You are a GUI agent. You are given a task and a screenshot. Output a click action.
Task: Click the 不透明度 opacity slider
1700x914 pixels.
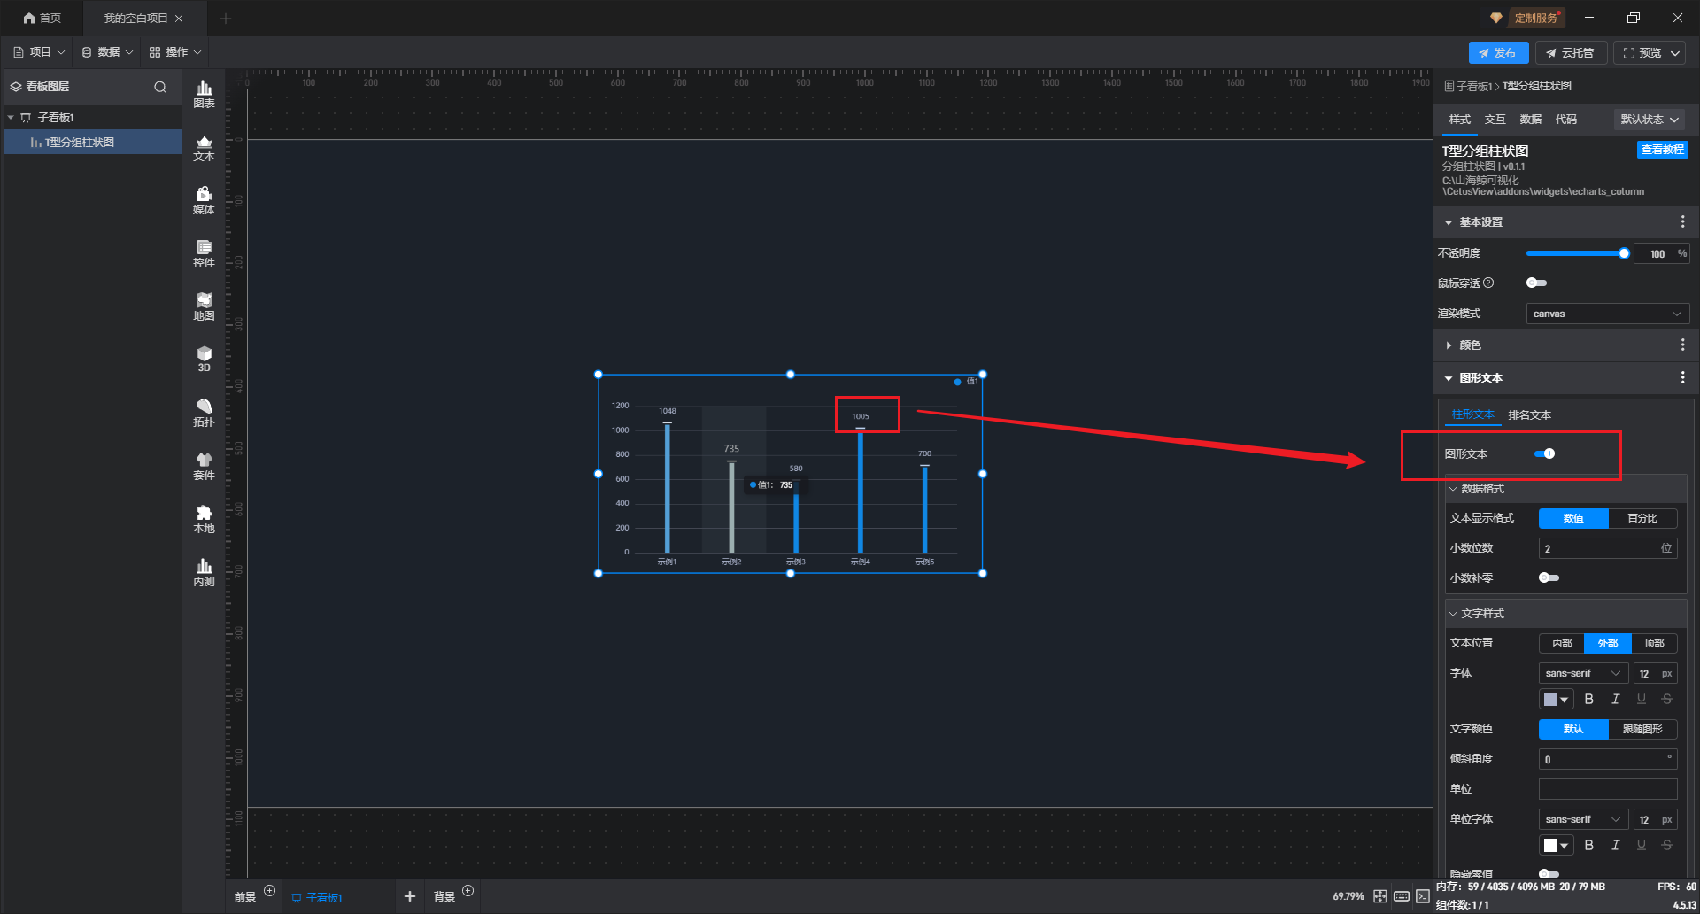pos(1574,253)
